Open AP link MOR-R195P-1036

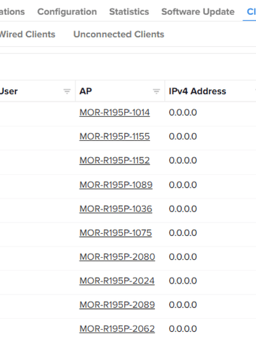tap(115, 209)
